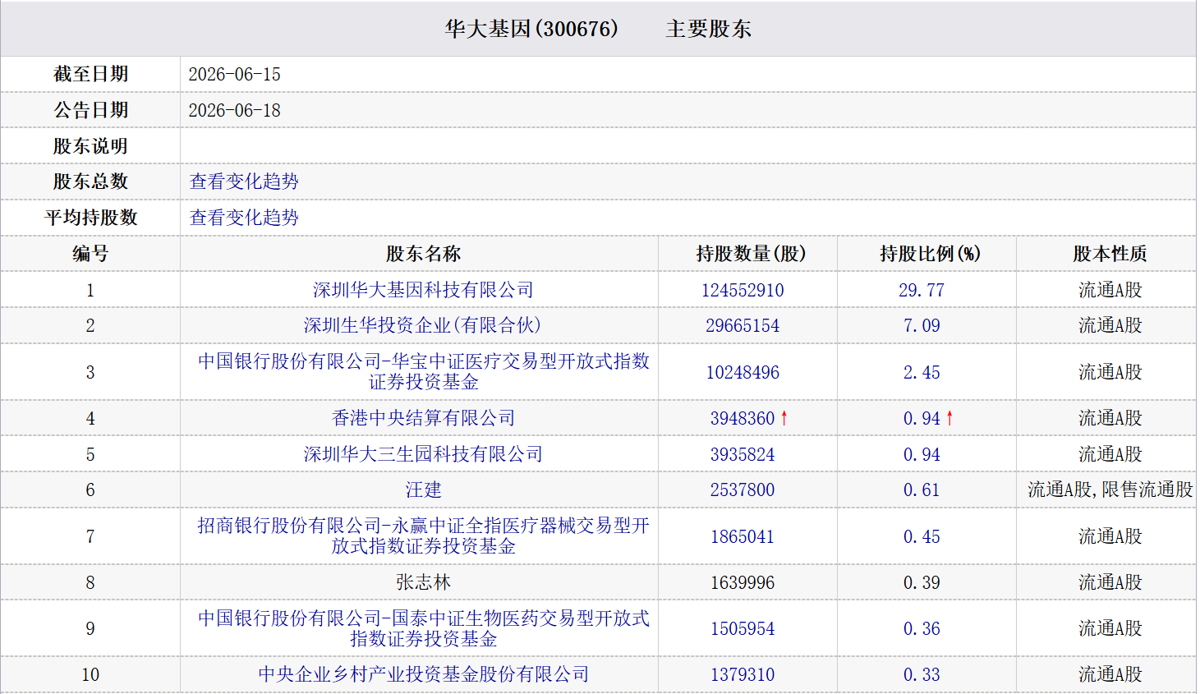Viewport: 1200px width, 694px height.
Task: Select holding percentage 29.77
Action: [922, 290]
